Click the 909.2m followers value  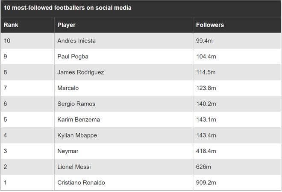tap(206, 183)
